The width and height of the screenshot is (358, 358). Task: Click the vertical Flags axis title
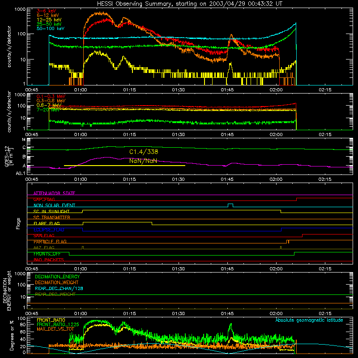pos(18,224)
